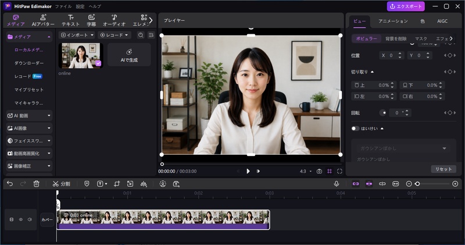Zoom in the timeline with the plus icon
Image resolution: width=465 pixels, height=245 pixels.
coord(455,184)
